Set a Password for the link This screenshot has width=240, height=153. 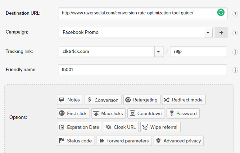point(183,113)
